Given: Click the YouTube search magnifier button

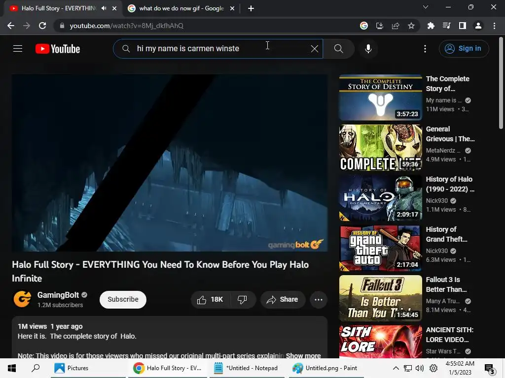Looking at the screenshot, I should coord(338,49).
